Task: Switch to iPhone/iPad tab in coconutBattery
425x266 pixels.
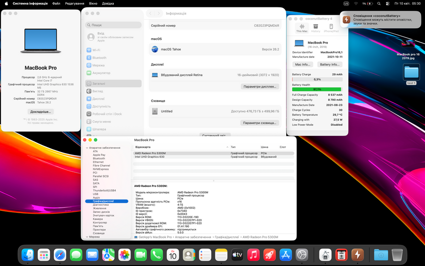Action: coord(331,28)
